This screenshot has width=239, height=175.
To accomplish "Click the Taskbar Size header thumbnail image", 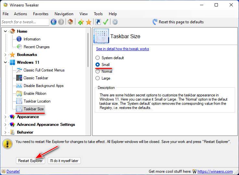I will pyautogui.click(x=101, y=36).
